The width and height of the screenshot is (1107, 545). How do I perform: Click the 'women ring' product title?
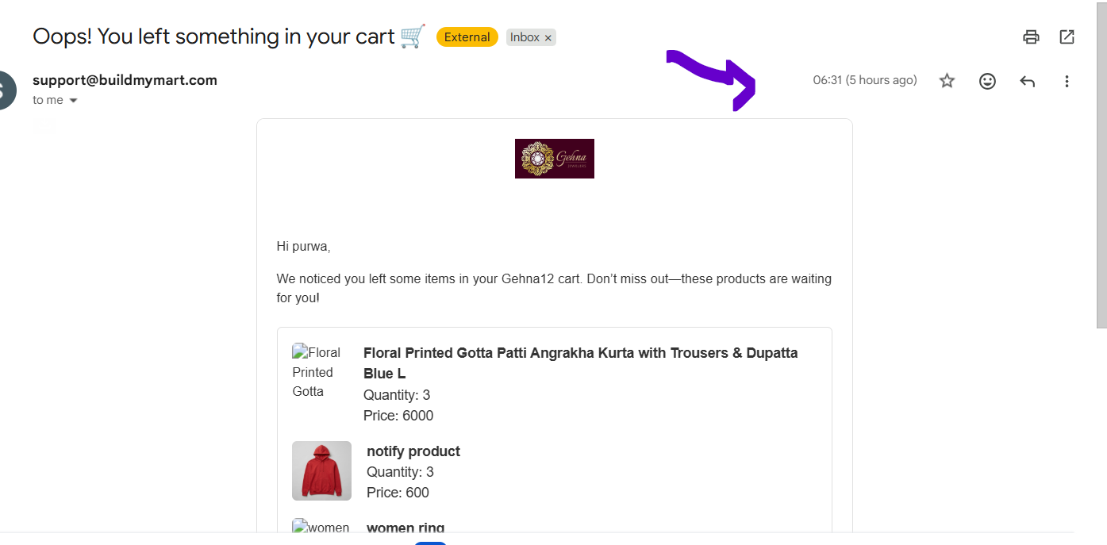pos(406,528)
